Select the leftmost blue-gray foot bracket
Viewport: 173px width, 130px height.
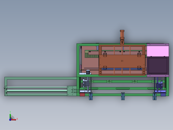[91, 96]
